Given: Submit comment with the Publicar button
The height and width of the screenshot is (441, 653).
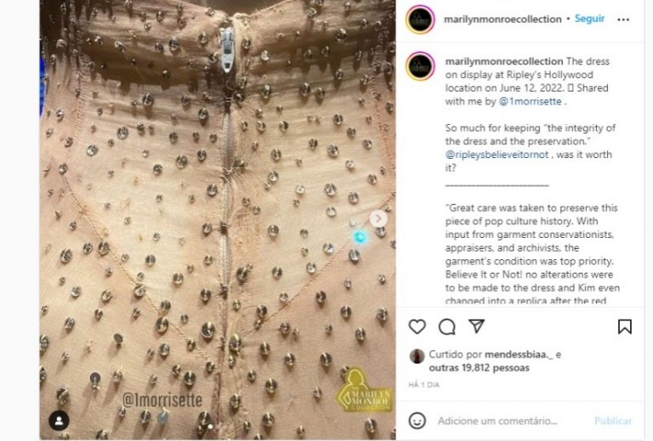Looking at the screenshot, I should coord(612,421).
